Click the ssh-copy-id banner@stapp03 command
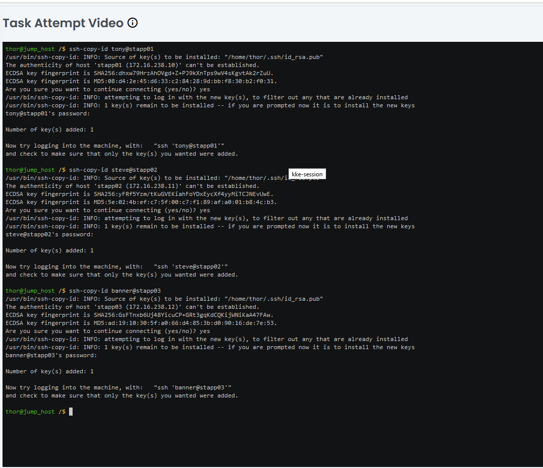The image size is (543, 468). pos(115,291)
